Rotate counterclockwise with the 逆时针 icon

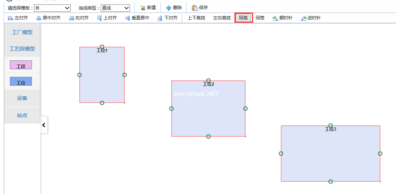coord(304,18)
